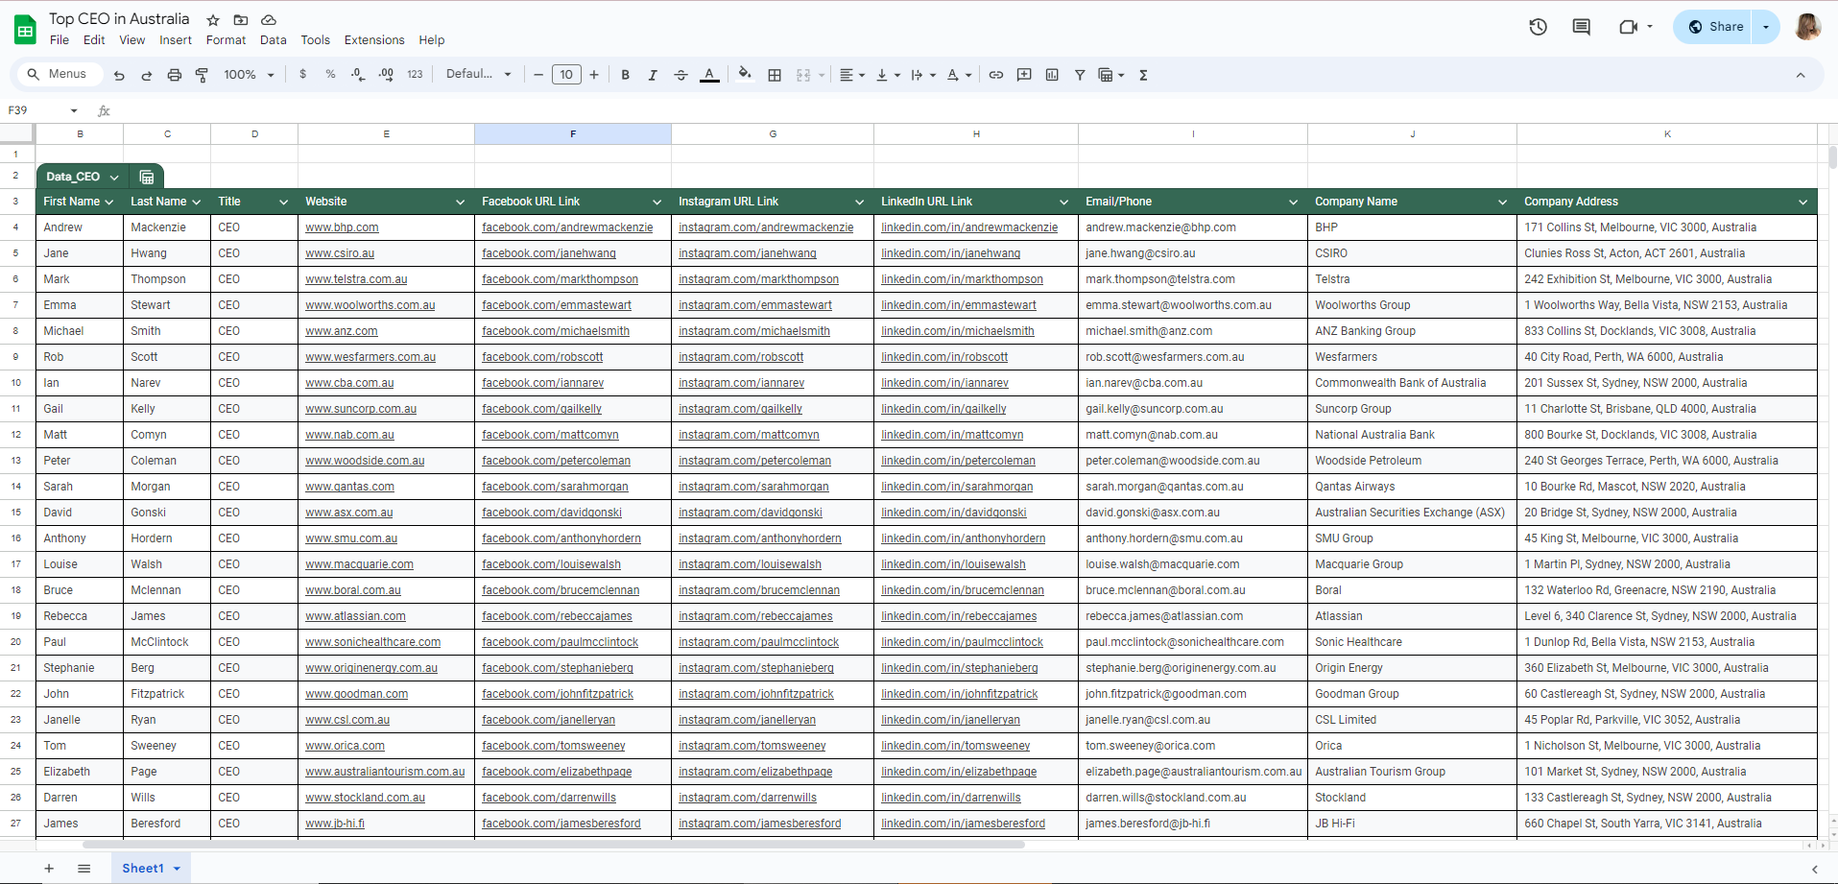Decrease decimal places icon
This screenshot has height=884, width=1838.
coord(358,74)
